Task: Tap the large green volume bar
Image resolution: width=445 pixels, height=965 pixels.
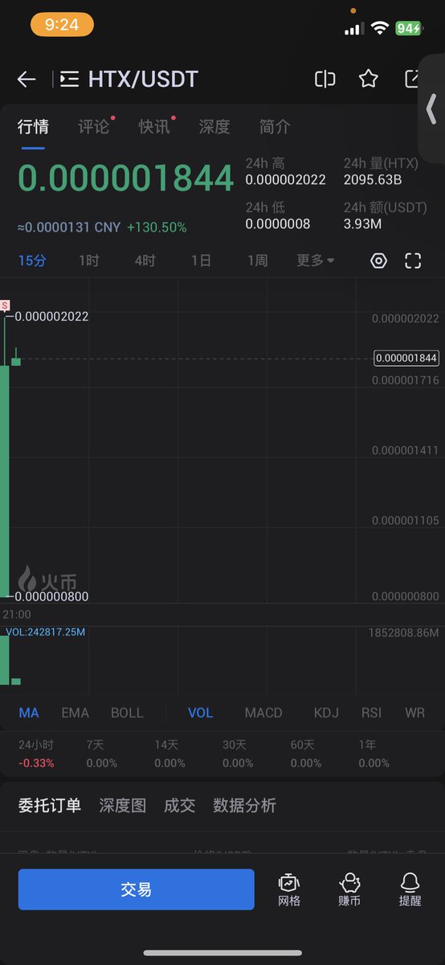Action: pyautogui.click(x=4, y=659)
